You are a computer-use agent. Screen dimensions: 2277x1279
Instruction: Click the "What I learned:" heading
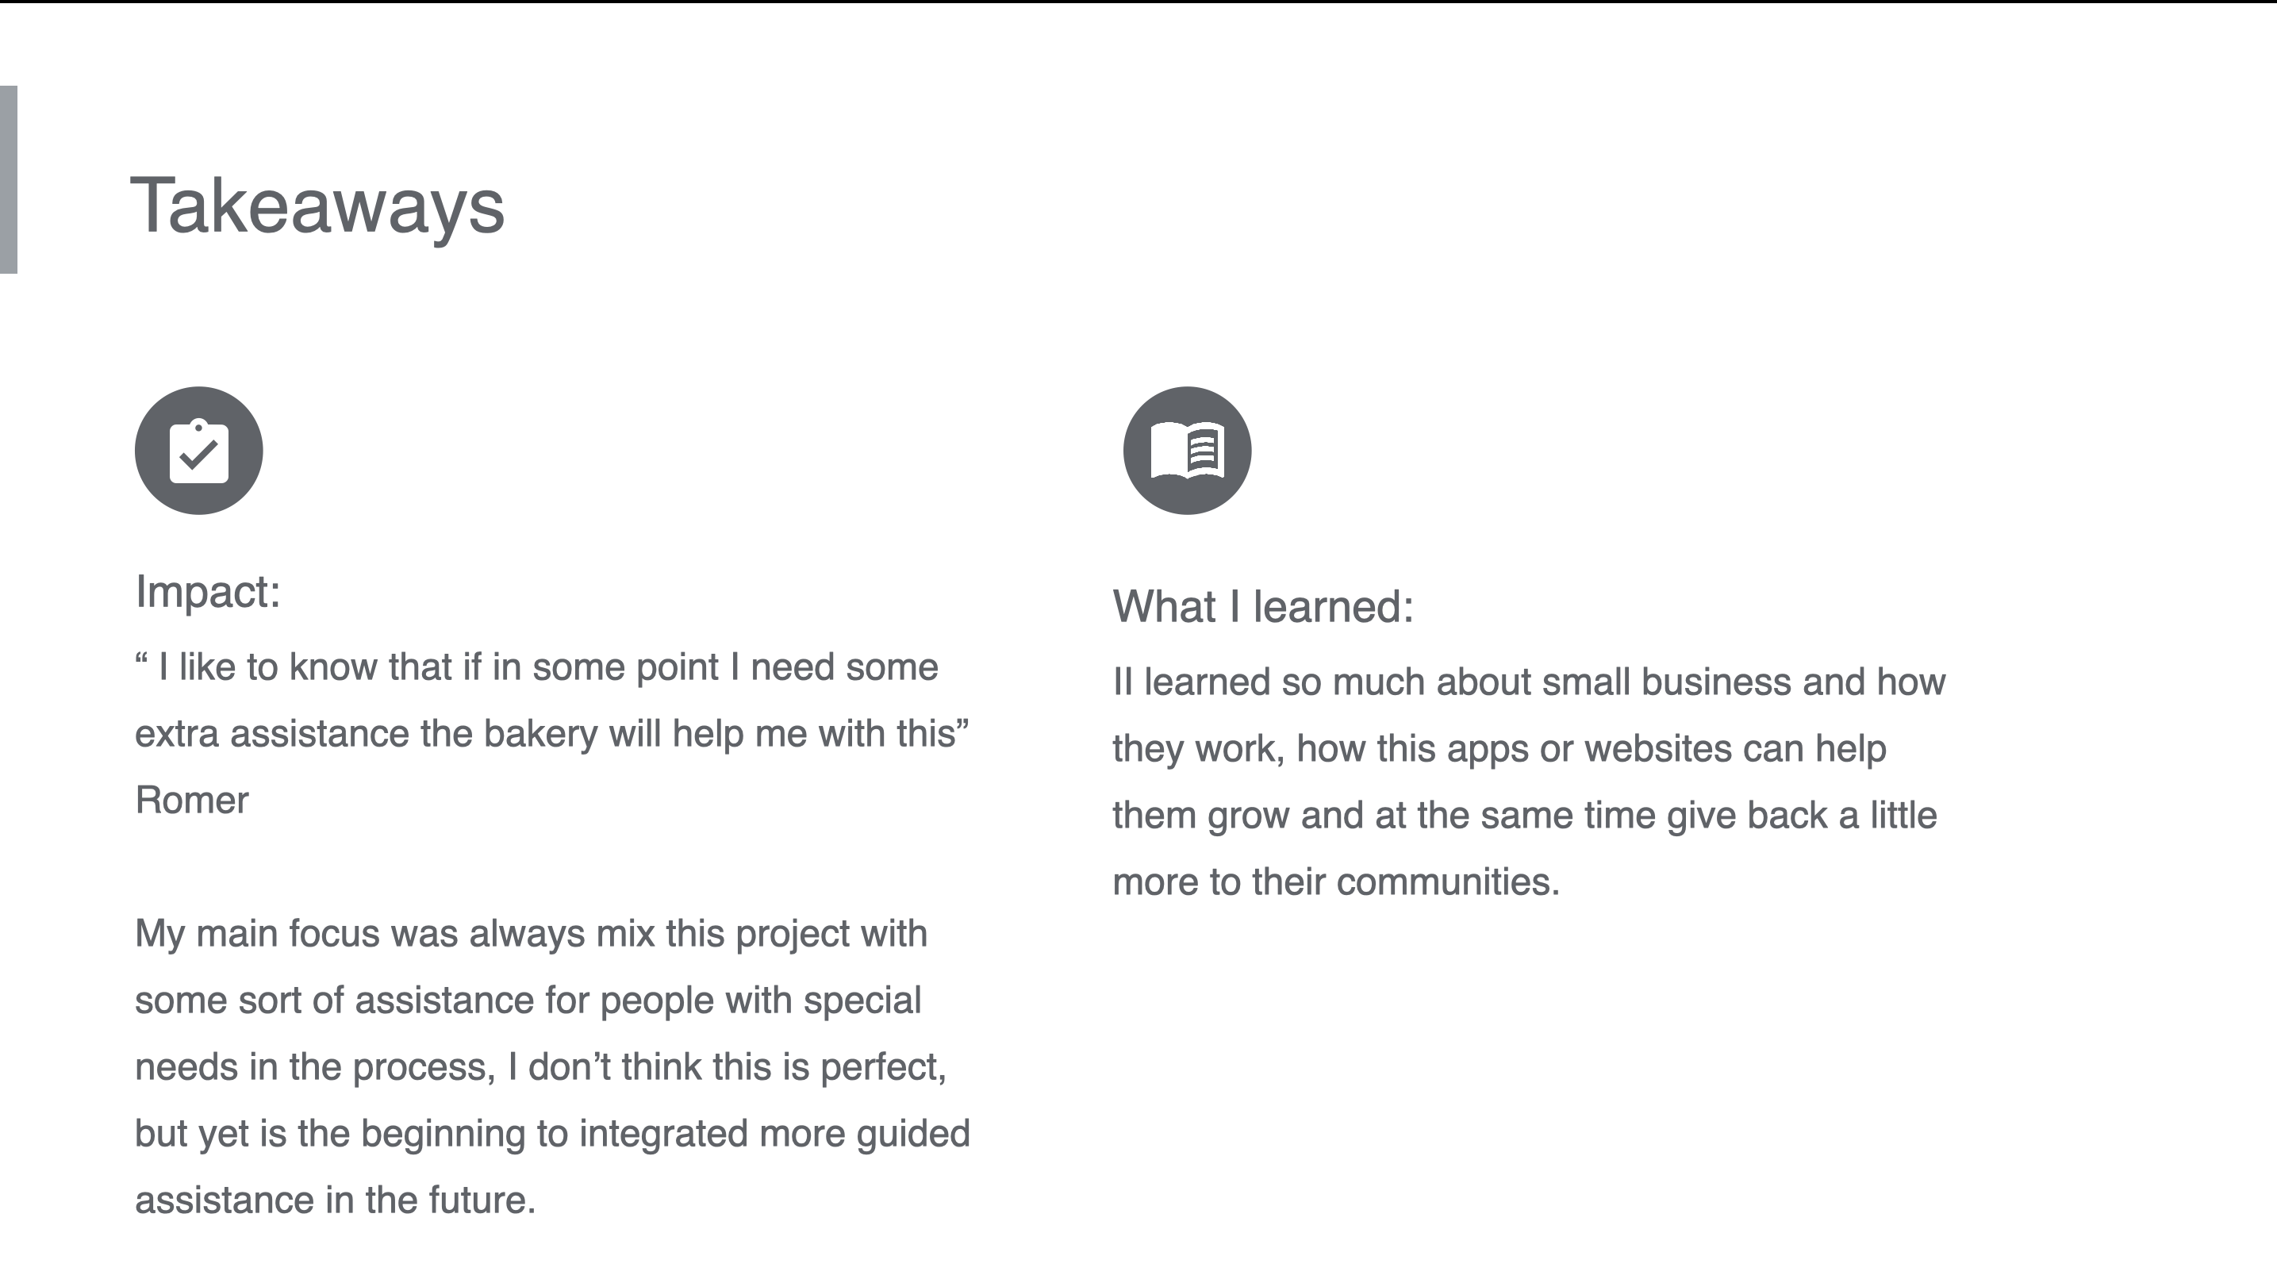1263,607
